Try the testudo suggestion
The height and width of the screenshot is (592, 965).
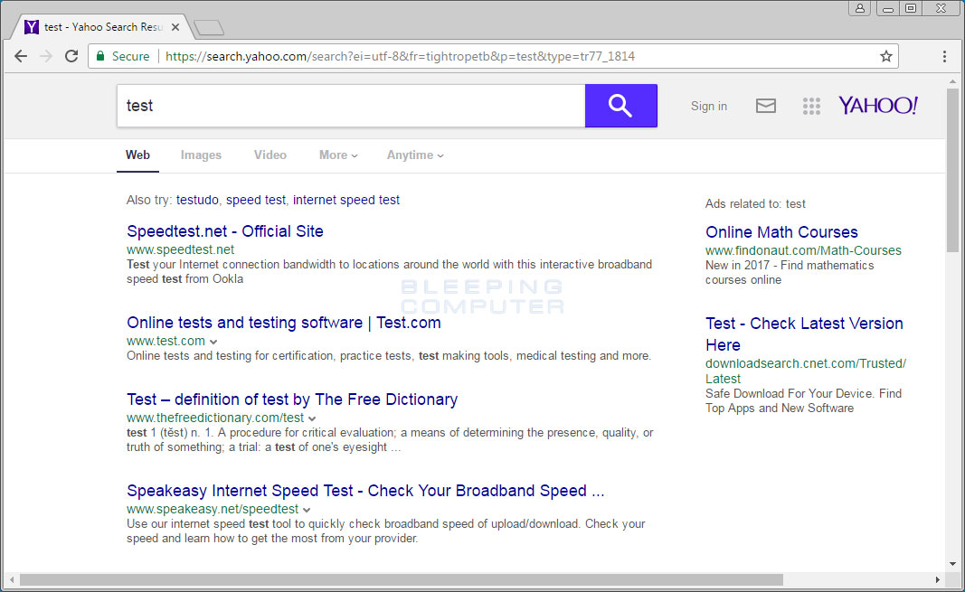[197, 200]
